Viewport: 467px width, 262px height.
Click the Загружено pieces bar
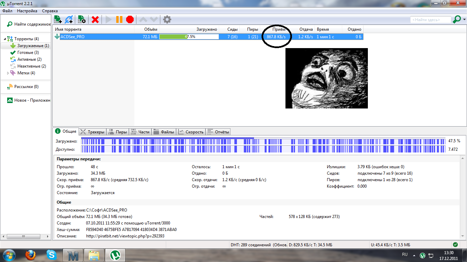pyautogui.click(x=264, y=141)
